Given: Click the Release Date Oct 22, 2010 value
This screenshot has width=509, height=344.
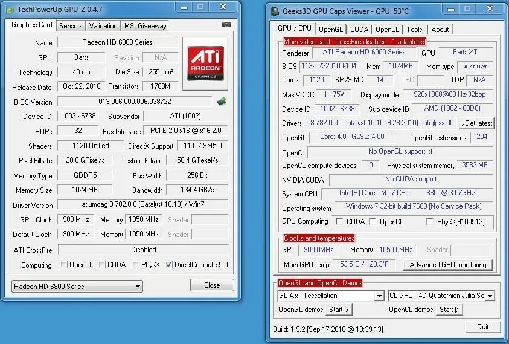Looking at the screenshot, I should pos(82,86).
